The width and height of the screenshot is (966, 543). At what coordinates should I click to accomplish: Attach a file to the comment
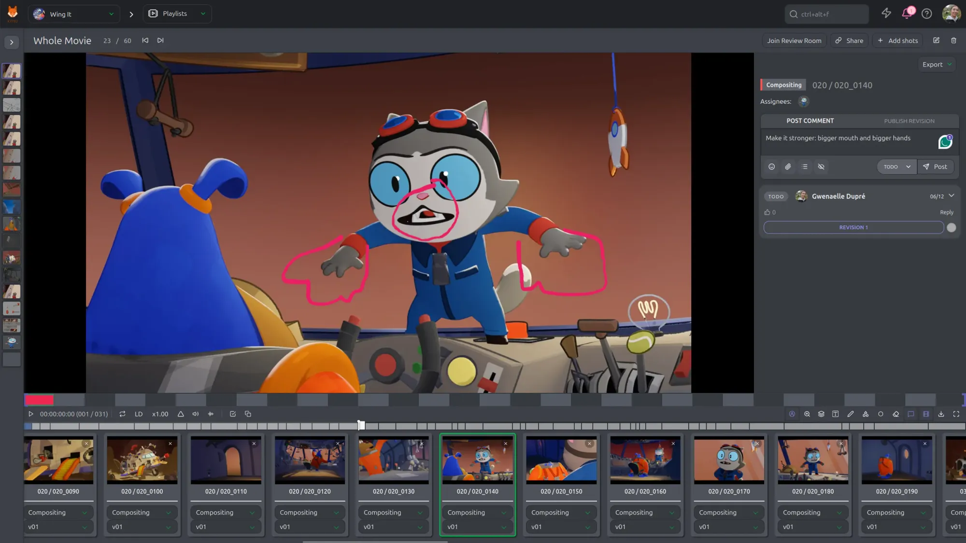tap(788, 167)
